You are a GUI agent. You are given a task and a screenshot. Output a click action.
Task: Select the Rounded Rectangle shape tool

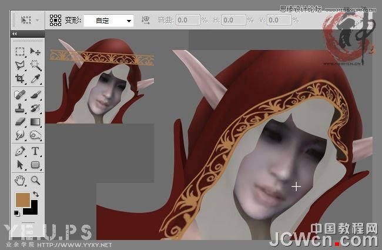[x=35, y=165]
